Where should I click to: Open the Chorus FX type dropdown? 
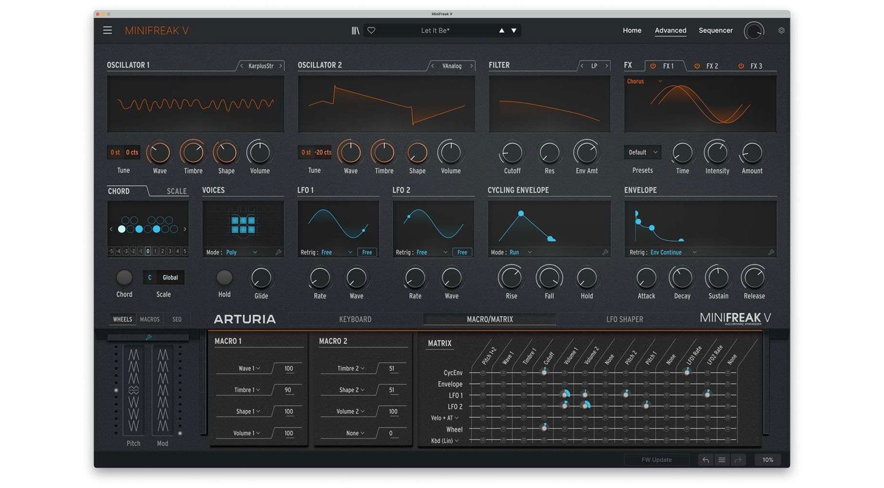(x=644, y=82)
